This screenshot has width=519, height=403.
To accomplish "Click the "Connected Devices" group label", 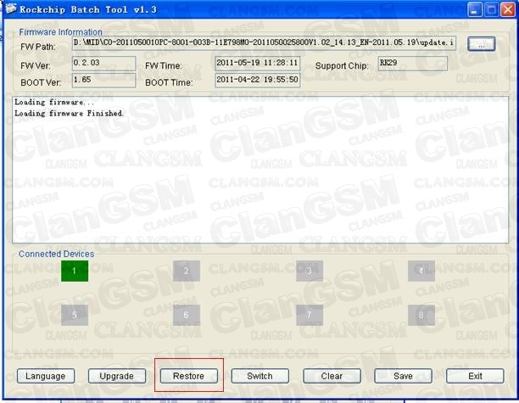I will 56,254.
